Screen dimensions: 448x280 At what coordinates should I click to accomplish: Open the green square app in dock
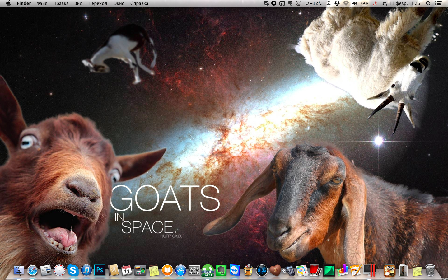329,270
